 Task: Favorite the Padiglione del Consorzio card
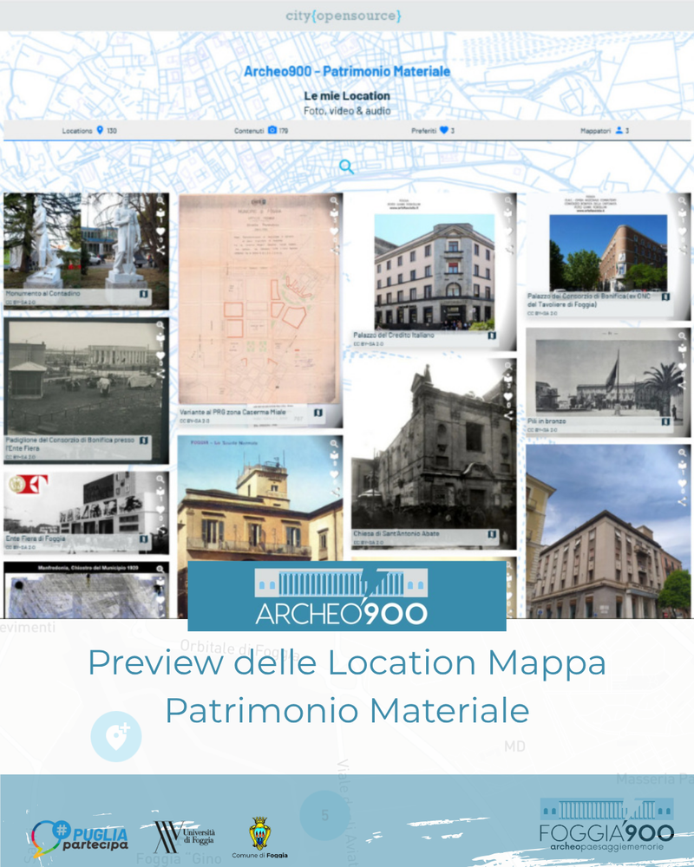[160, 356]
